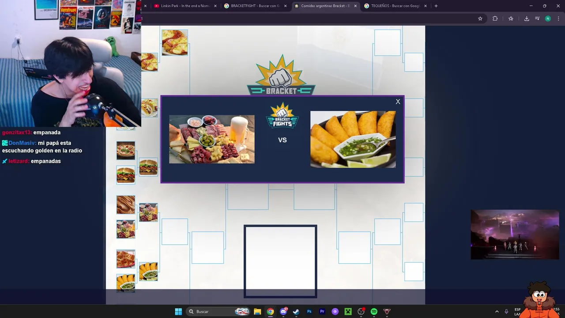Open Premiere Pro from the taskbar

tap(322, 311)
